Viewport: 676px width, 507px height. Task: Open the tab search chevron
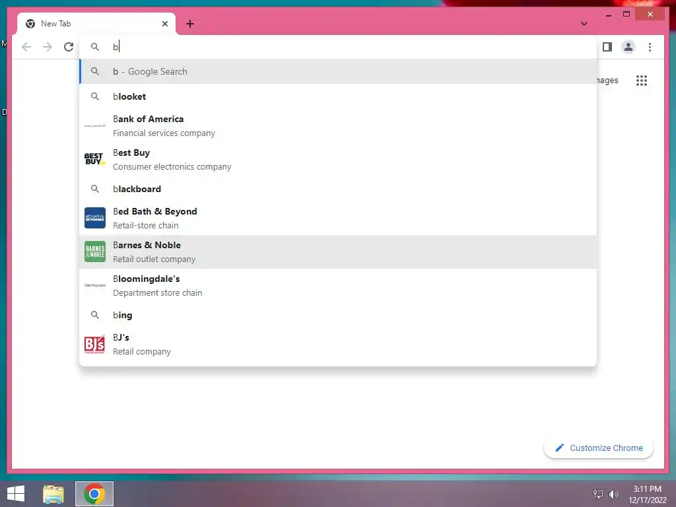tap(584, 24)
